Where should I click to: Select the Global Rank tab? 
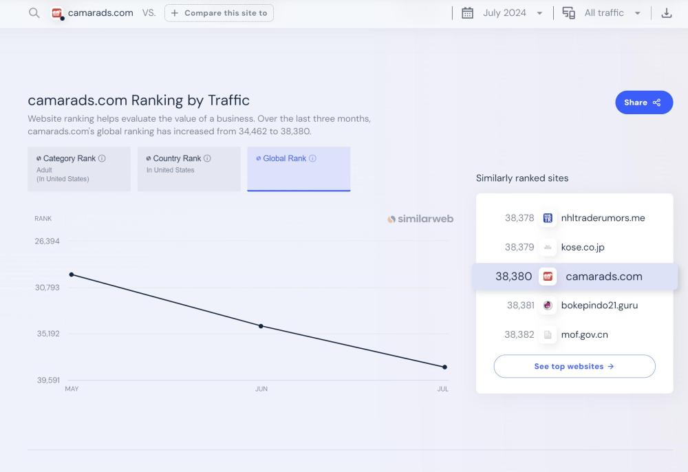pyautogui.click(x=299, y=169)
